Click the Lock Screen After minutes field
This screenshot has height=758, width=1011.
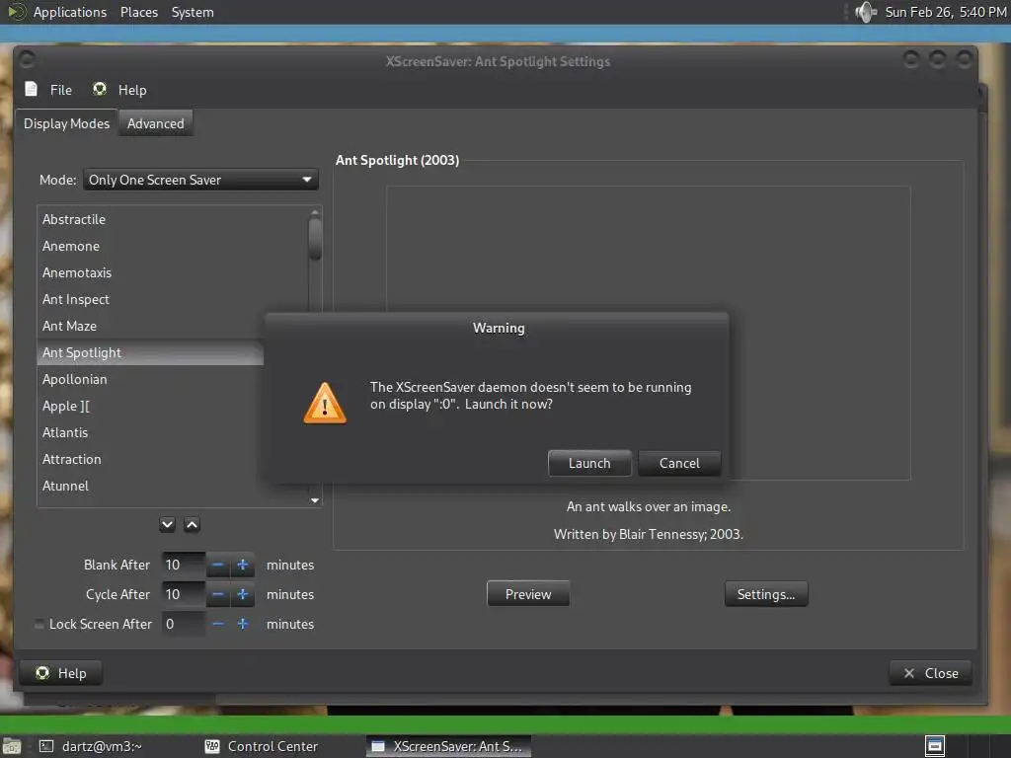click(184, 624)
